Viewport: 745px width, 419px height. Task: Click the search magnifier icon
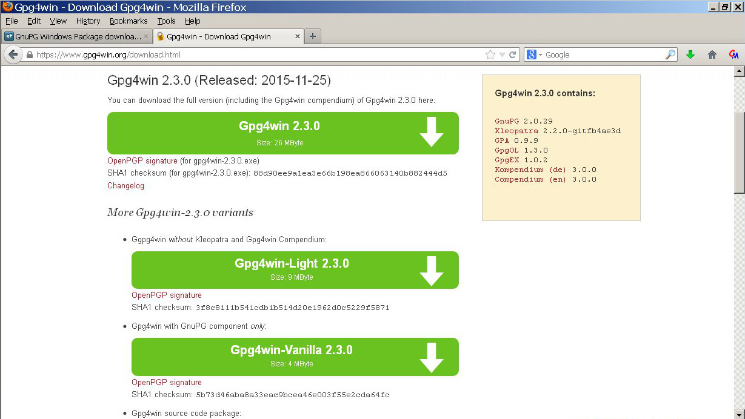click(670, 54)
